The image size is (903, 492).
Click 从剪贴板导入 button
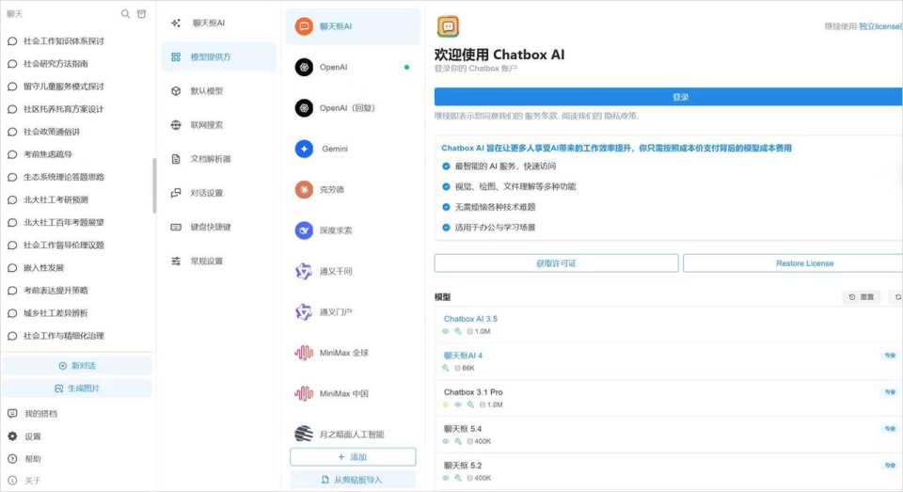[x=353, y=480]
